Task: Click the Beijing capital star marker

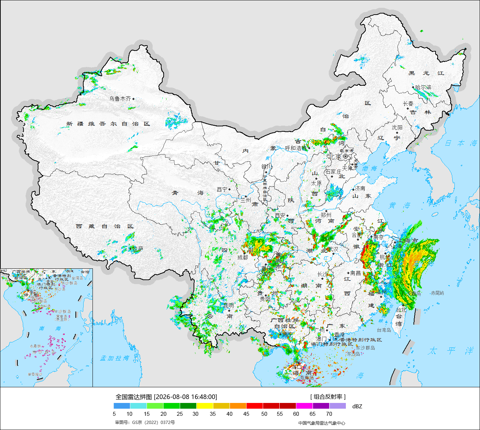Action: click(346, 156)
